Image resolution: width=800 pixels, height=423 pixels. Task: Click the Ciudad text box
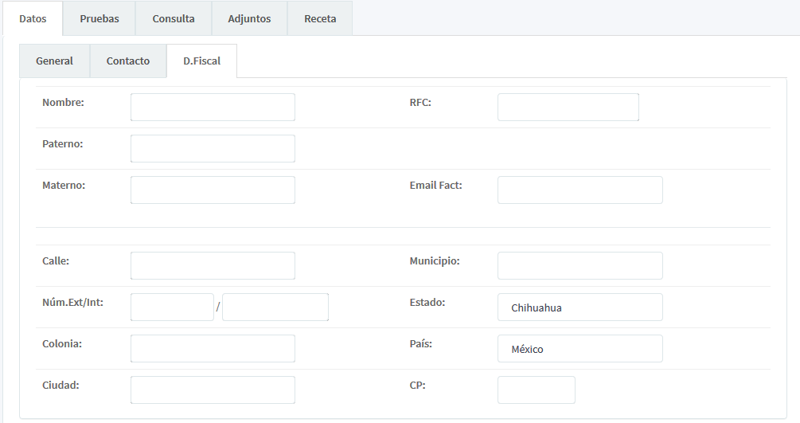pyautogui.click(x=213, y=390)
